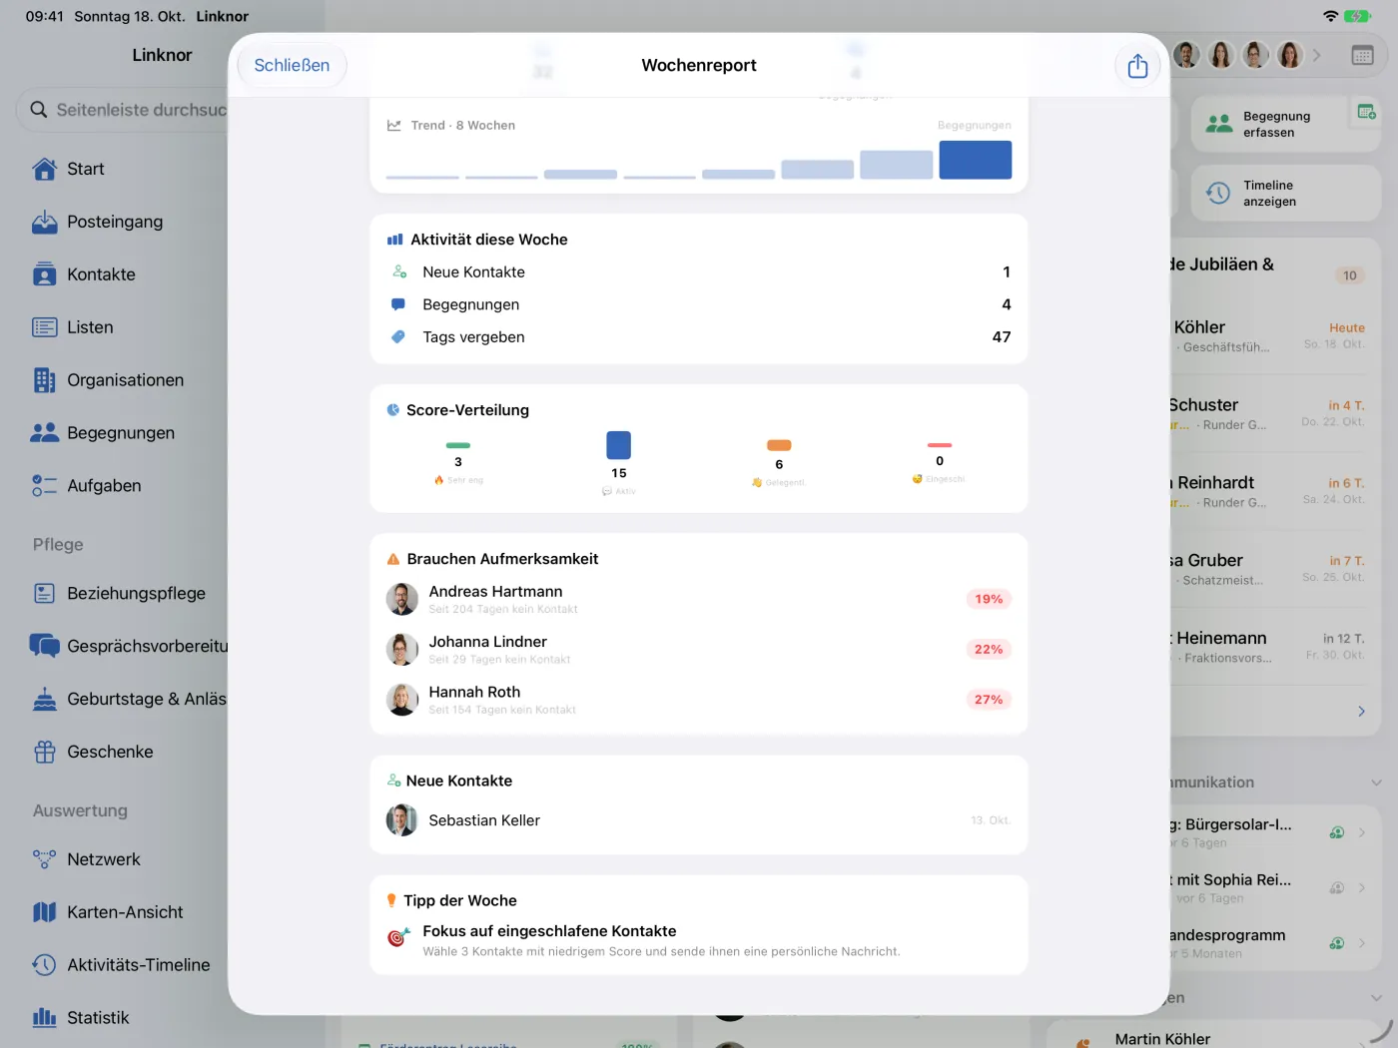1398x1048 pixels.
Task: Click the Karten-Ansicht map icon
Action: (x=45, y=912)
